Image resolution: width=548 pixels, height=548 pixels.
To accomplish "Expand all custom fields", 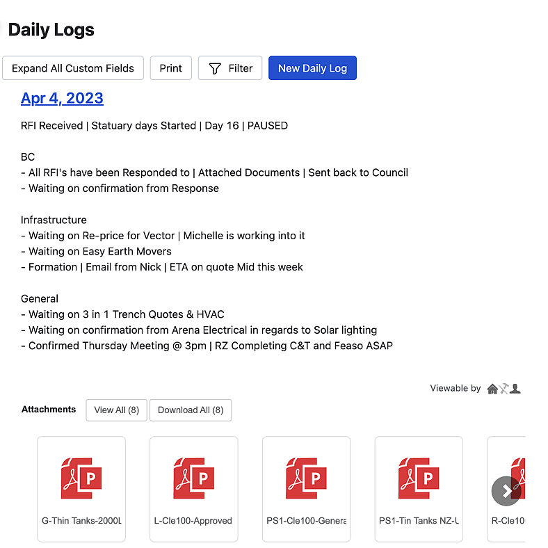I will point(73,68).
